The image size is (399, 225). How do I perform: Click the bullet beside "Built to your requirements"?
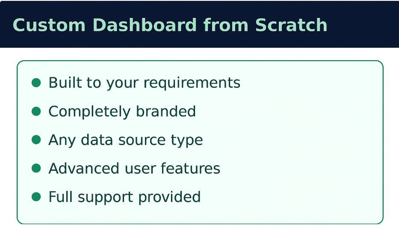36,83
